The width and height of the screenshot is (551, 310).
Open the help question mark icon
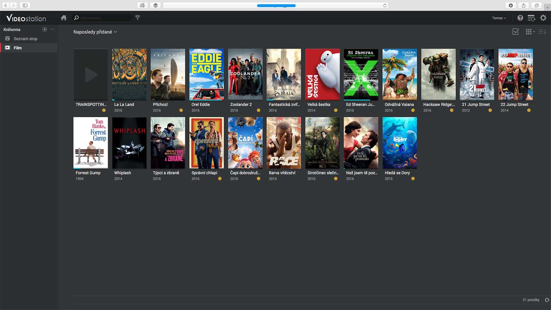[520, 18]
